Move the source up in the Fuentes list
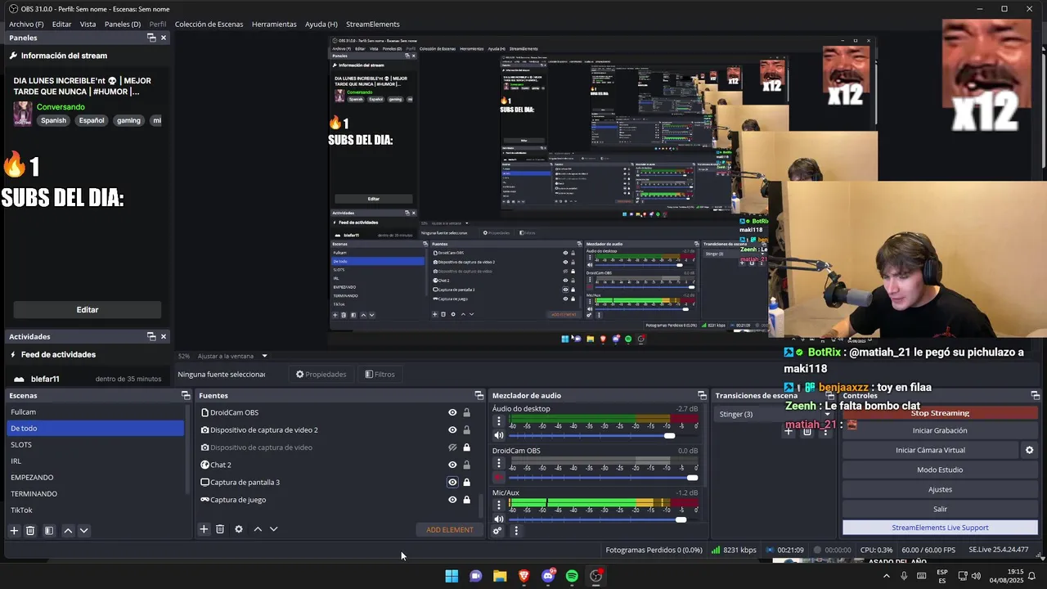This screenshot has height=589, width=1047. (258, 529)
